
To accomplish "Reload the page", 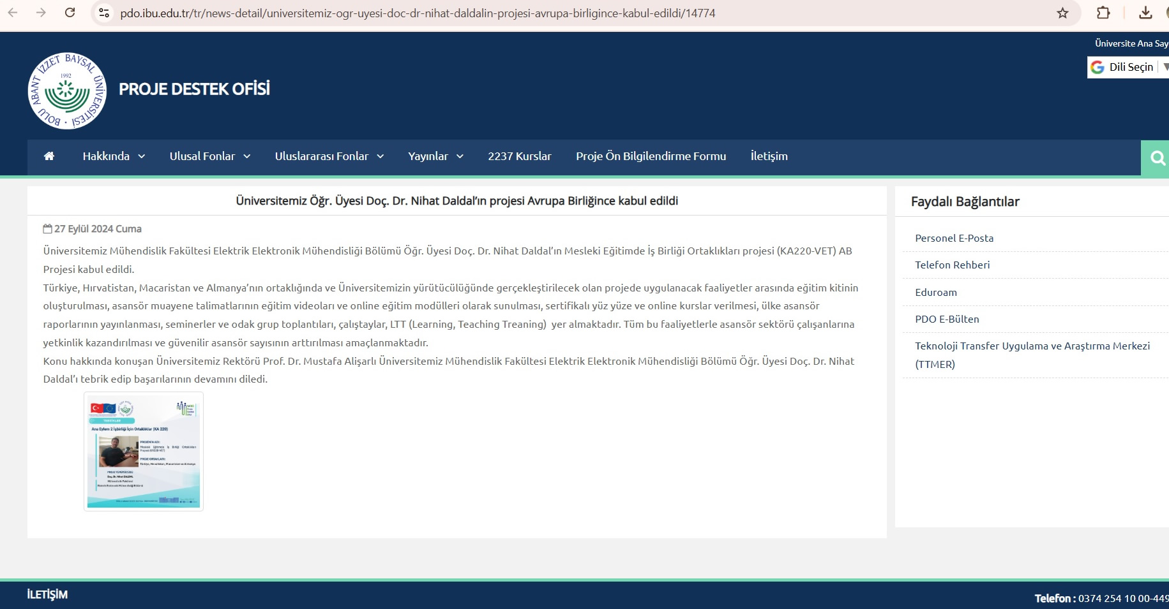I will (70, 13).
